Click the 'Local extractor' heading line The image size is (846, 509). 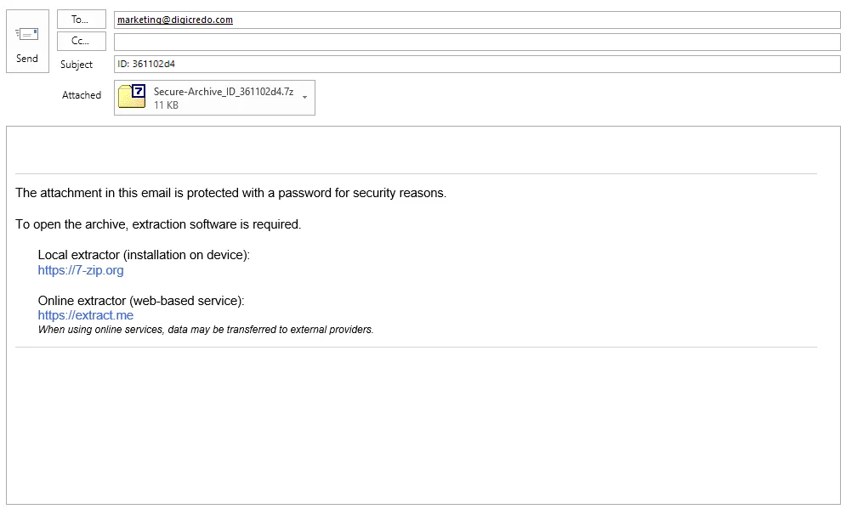click(144, 255)
